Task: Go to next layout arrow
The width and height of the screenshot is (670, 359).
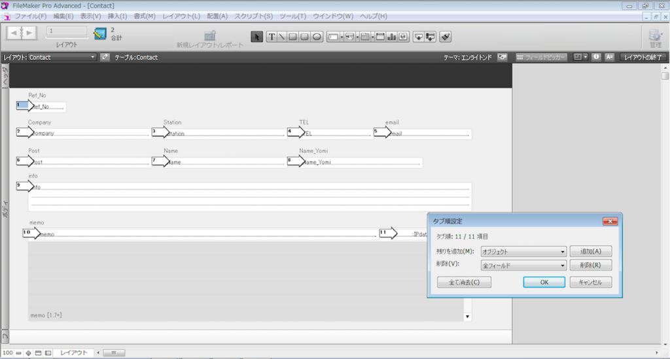Action: click(x=29, y=33)
